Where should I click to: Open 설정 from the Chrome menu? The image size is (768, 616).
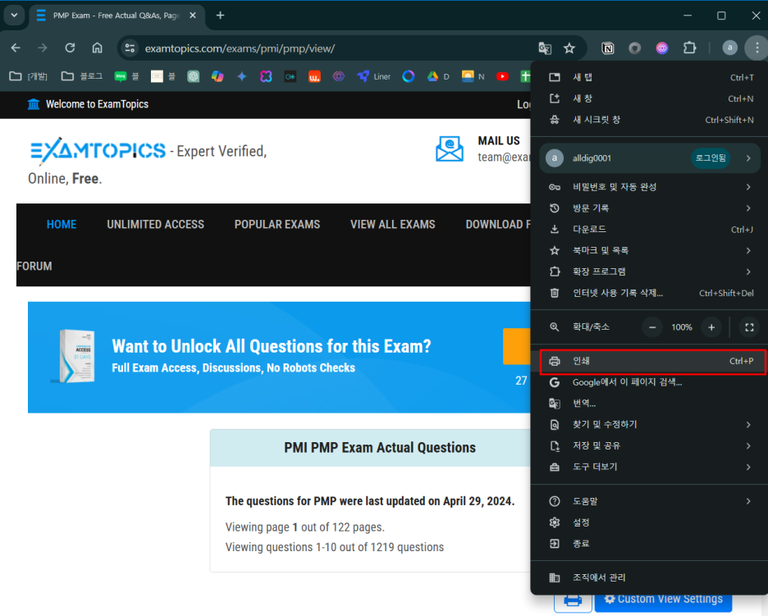pos(651,522)
